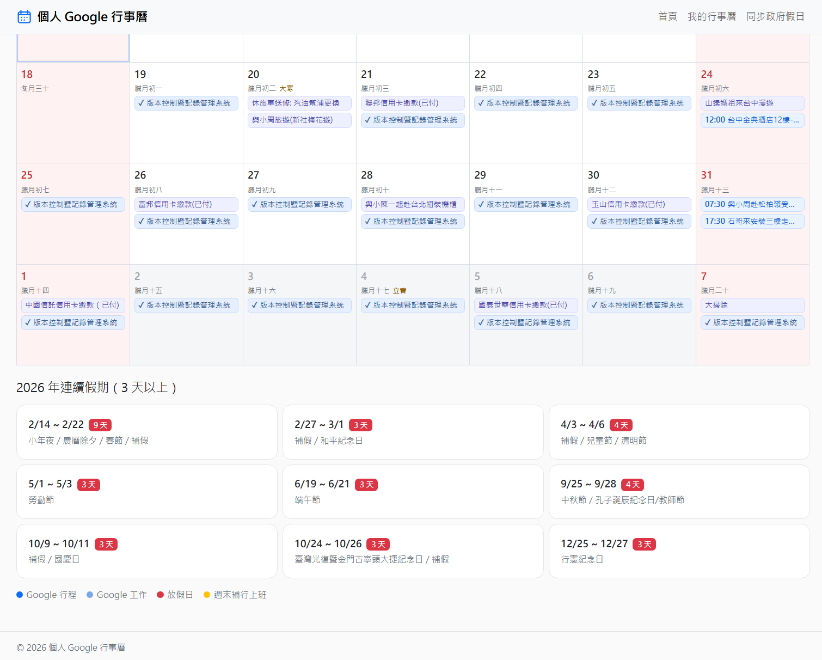Click the yellow 週末補行上班 legend dot

(207, 595)
